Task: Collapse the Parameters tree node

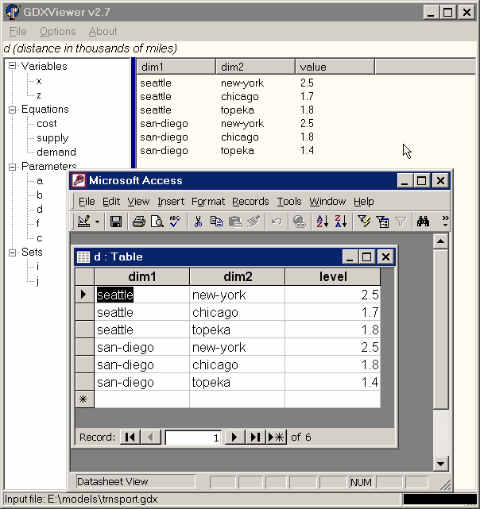Action: click(x=13, y=167)
